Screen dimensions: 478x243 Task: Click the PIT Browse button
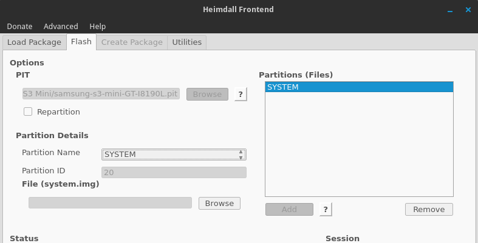[207, 94]
